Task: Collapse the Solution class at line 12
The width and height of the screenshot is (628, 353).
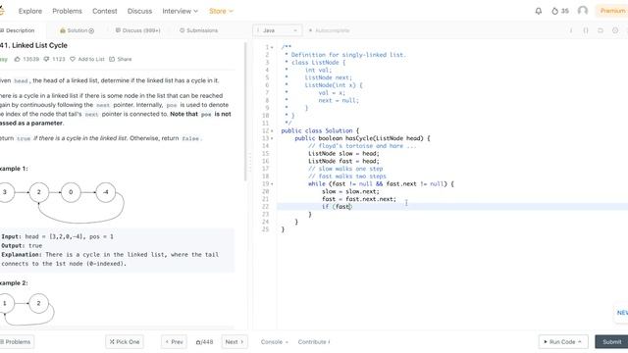Action: click(273, 130)
